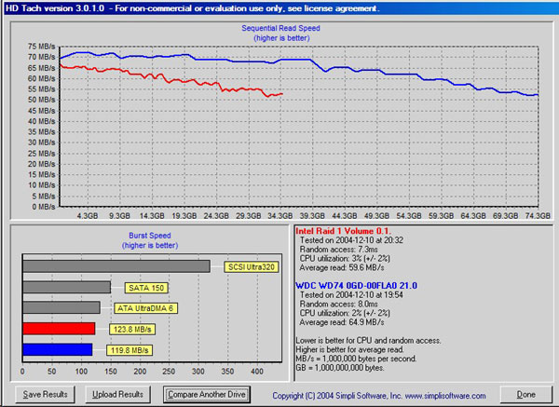Click 'Random access: 7.3ms' text
The width and height of the screenshot is (559, 407).
(339, 249)
